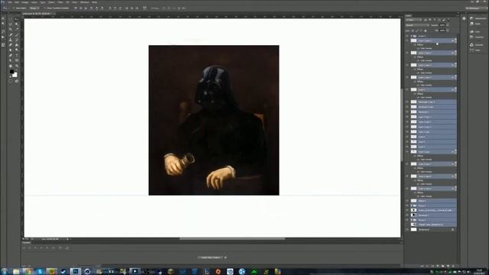The height and width of the screenshot is (275, 489).
Task: Select the Gradient tool
Action: (17, 45)
